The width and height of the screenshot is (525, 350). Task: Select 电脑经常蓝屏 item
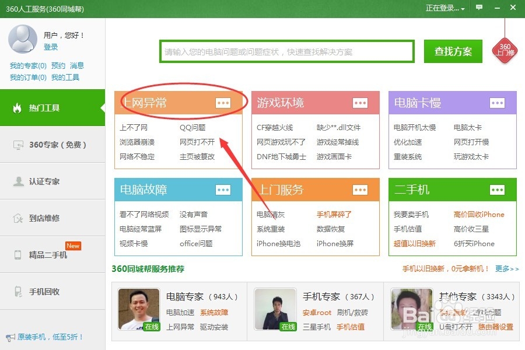pos(141,229)
